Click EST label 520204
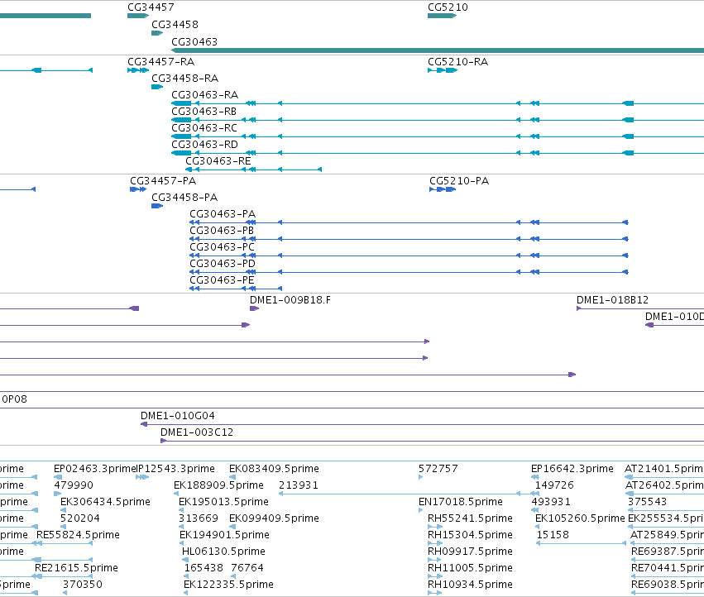This screenshot has width=704, height=597. 80,518
